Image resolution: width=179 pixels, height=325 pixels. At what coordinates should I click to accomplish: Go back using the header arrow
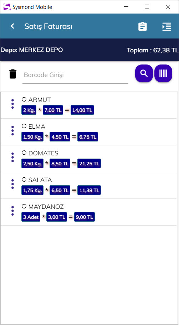(12, 26)
